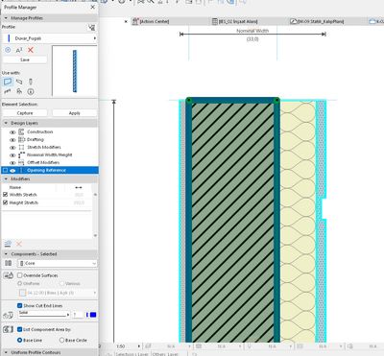Click the override surfaces paint icon
This screenshot has width=384, height=356.
tap(9, 275)
